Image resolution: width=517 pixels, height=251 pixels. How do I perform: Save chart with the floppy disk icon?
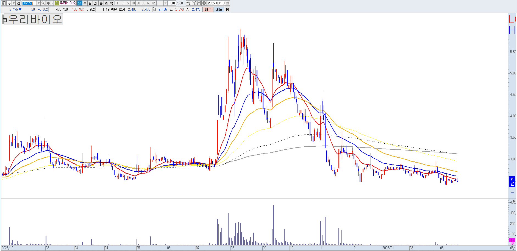coord(199,3)
